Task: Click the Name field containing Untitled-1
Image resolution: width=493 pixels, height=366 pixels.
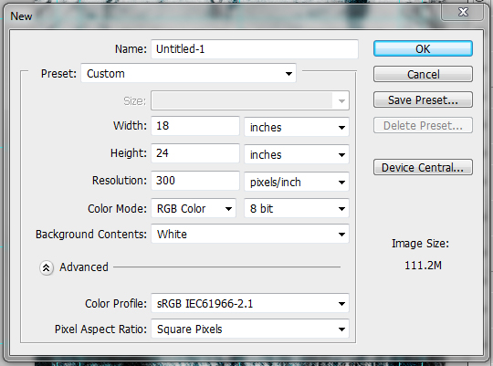Action: [255, 49]
